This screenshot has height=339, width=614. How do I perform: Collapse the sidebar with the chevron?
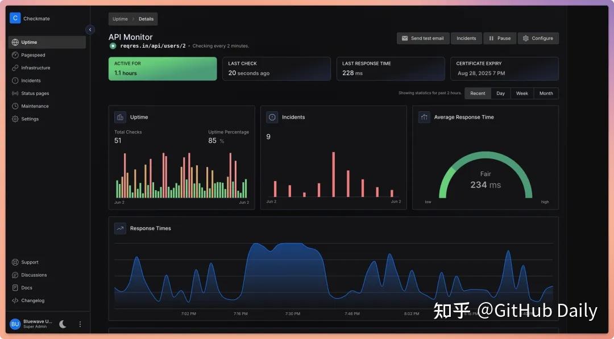pos(90,30)
